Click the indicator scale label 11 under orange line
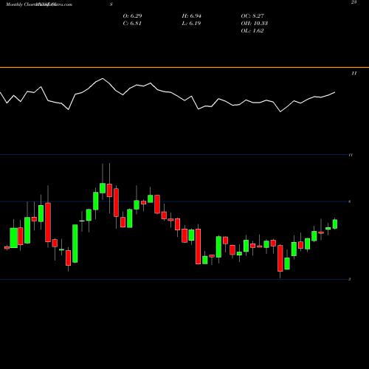 tap(354, 73)
